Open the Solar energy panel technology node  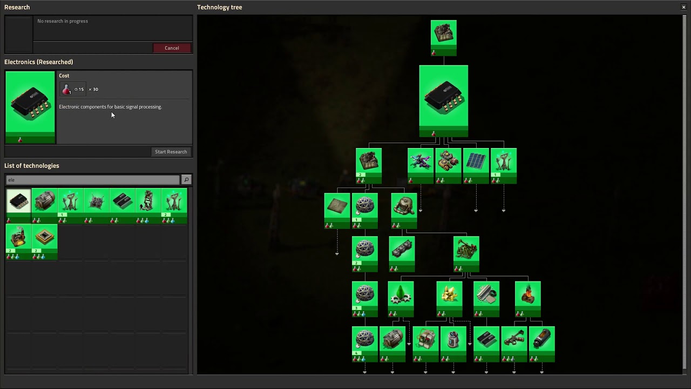(x=476, y=166)
